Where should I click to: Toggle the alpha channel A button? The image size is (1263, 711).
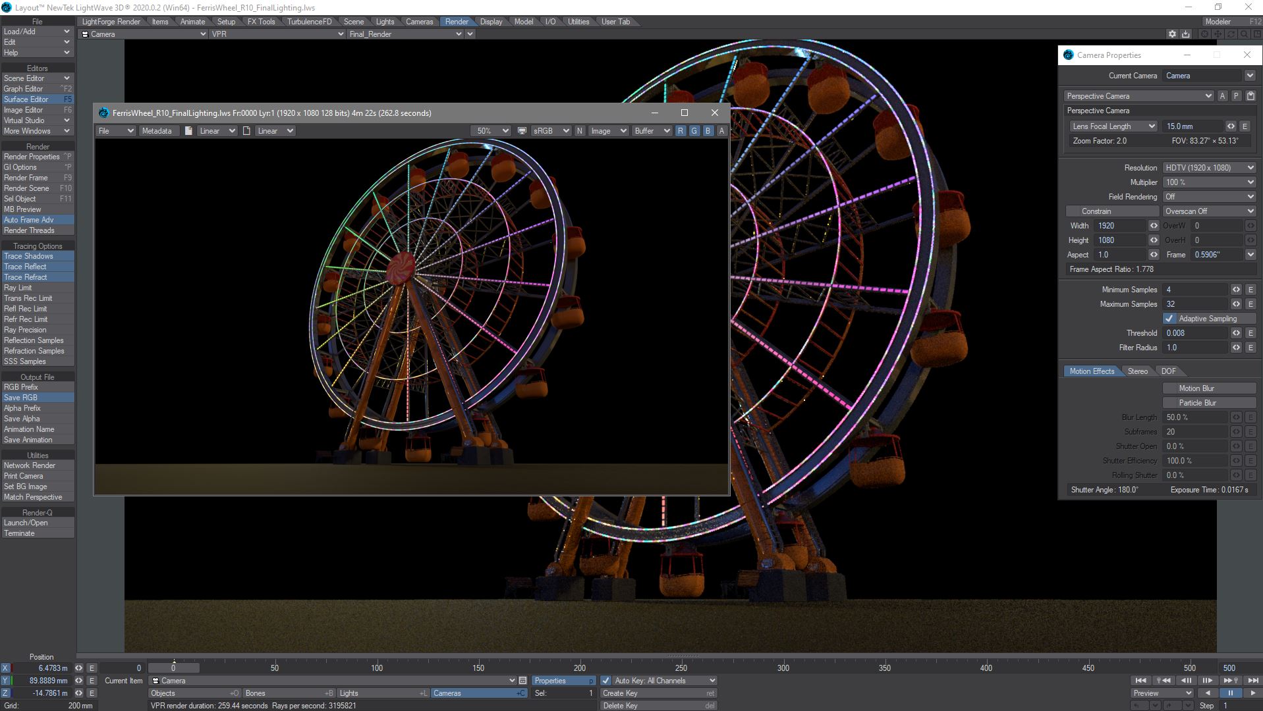tap(721, 131)
